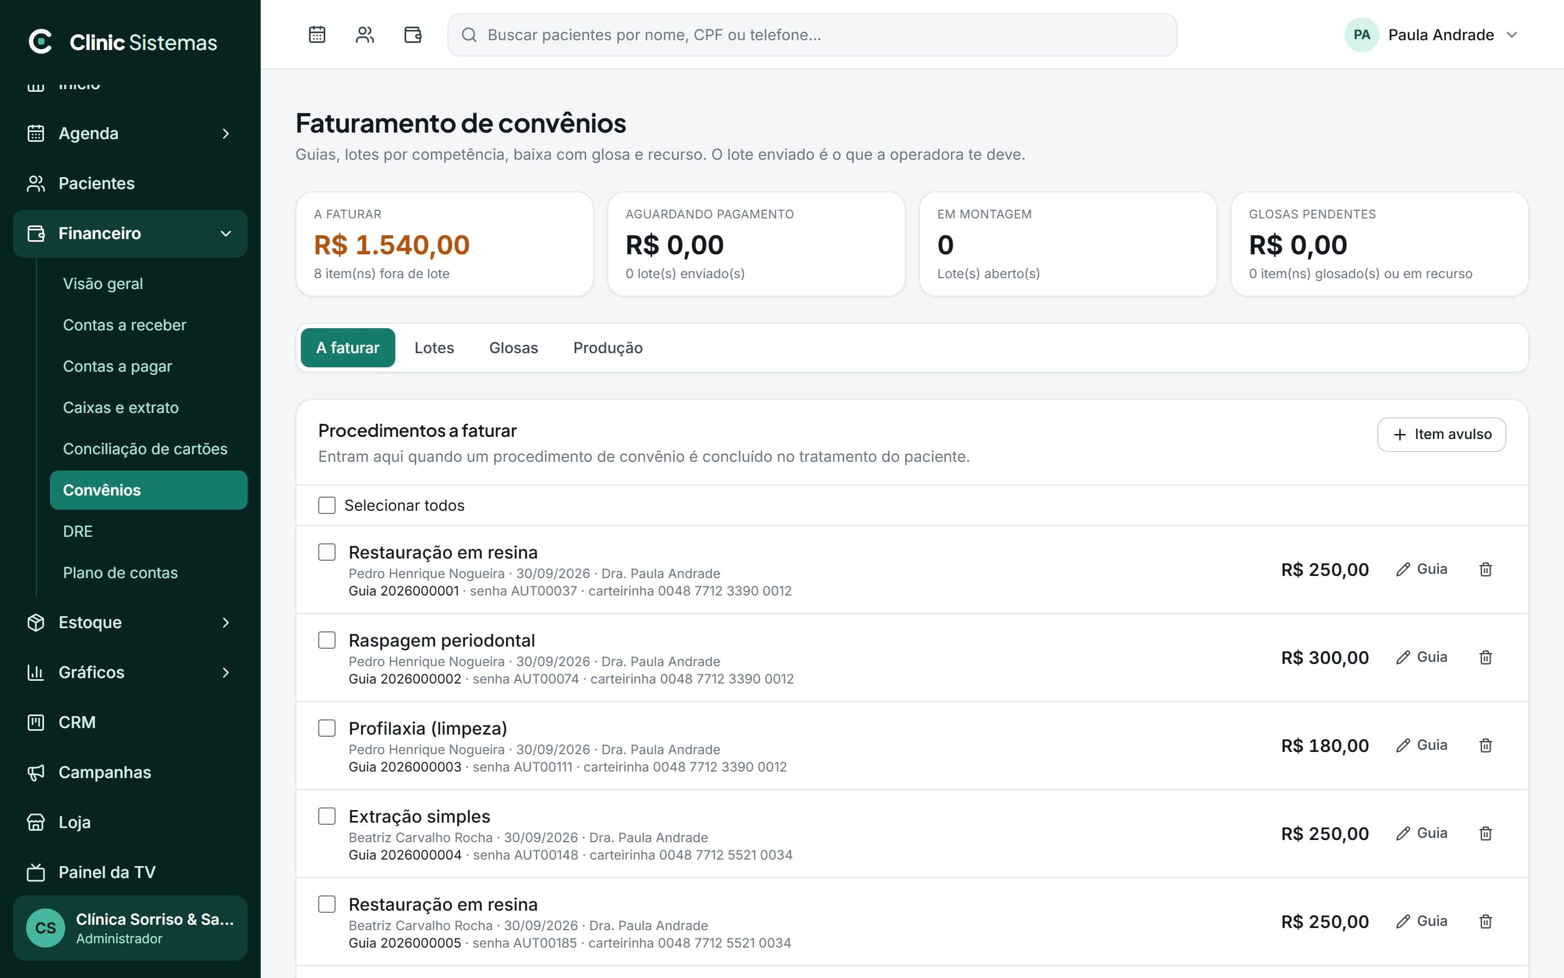Check the Profilaxia (limpeza) row
This screenshot has width=1564, height=978.
pyautogui.click(x=327, y=728)
